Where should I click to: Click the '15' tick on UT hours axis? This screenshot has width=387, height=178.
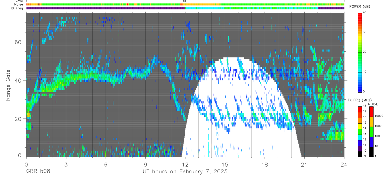[225, 164]
